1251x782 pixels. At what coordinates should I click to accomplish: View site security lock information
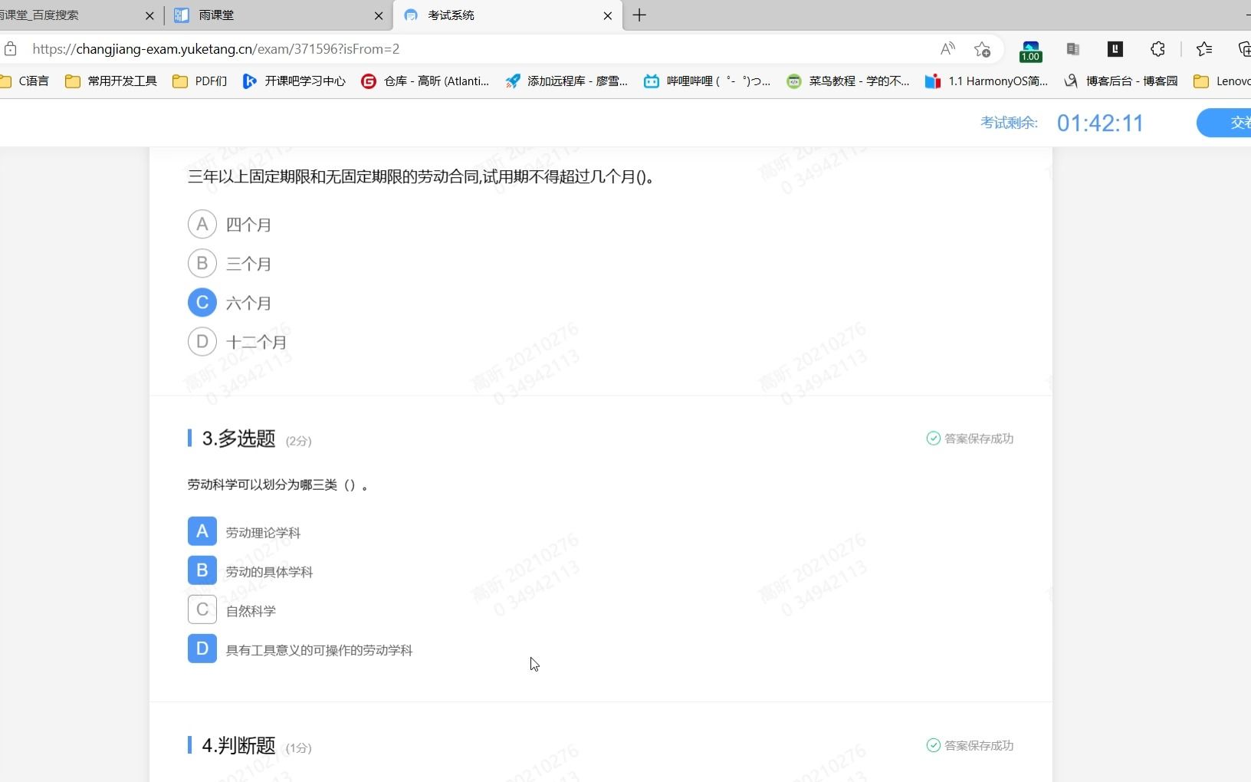11,49
